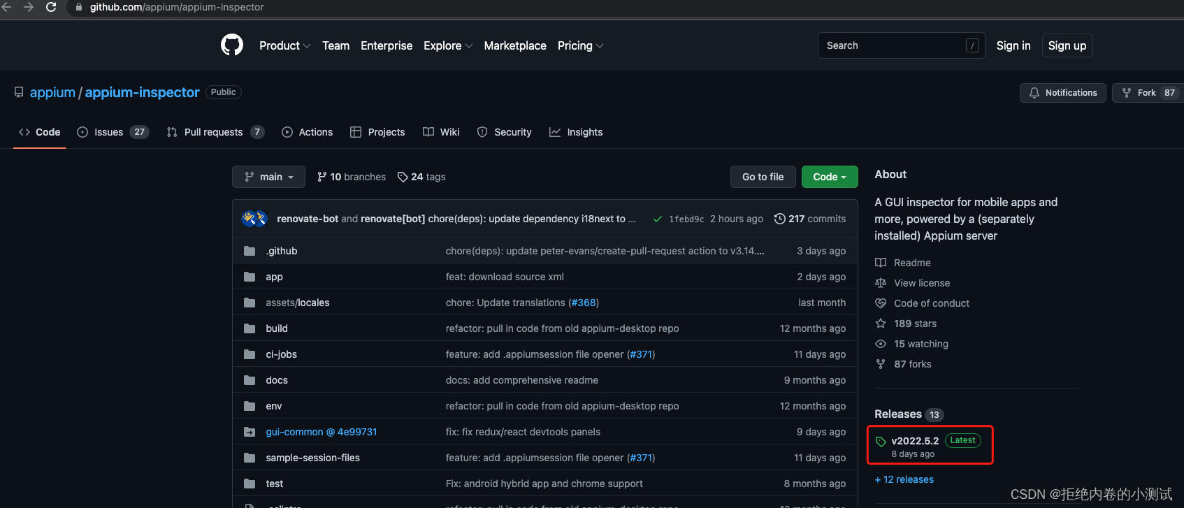This screenshot has height=508, width=1184.
Task: Open the v2022.5.2 release link
Action: tap(915, 441)
